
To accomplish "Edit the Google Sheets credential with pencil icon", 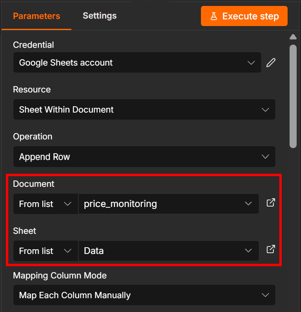I will click(x=271, y=63).
